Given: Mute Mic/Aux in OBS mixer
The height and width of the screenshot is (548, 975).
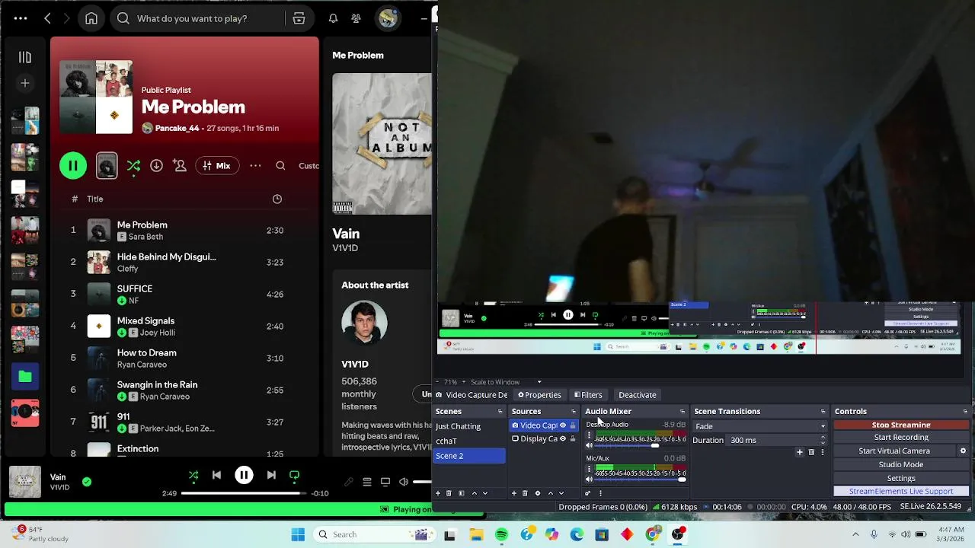Looking at the screenshot, I should [x=589, y=479].
